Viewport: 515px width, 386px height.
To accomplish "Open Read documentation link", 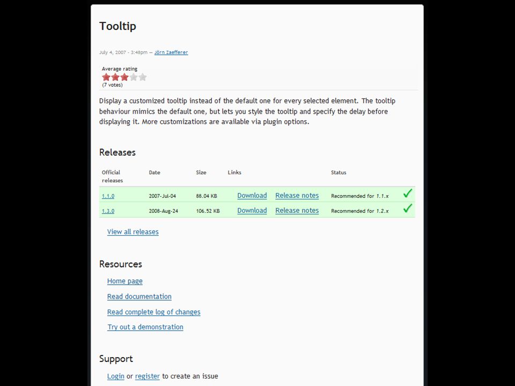I will pyautogui.click(x=139, y=296).
